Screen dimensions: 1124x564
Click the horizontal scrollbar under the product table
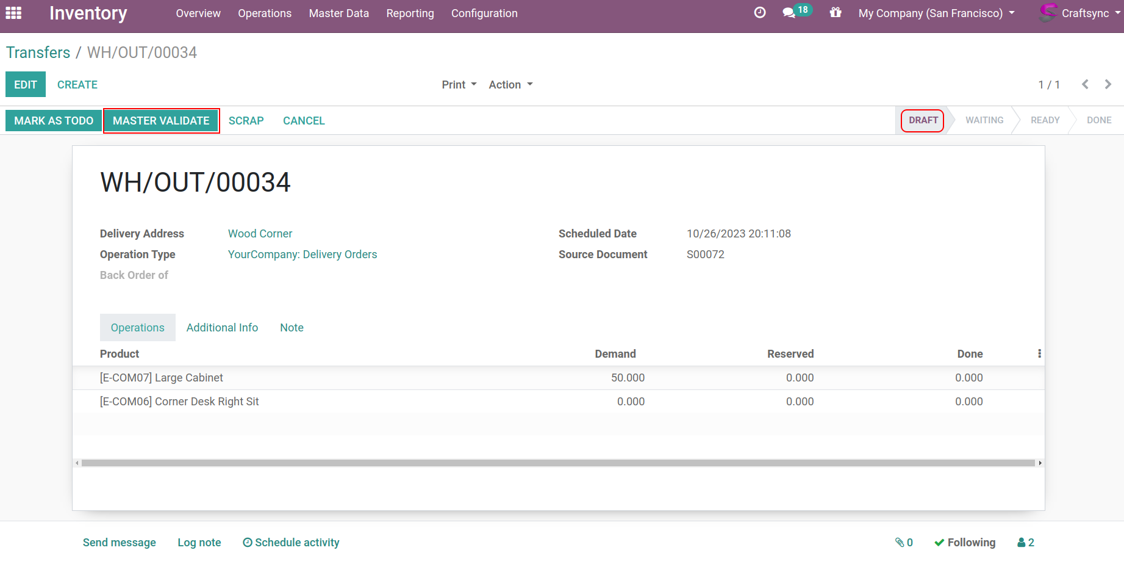(x=558, y=463)
